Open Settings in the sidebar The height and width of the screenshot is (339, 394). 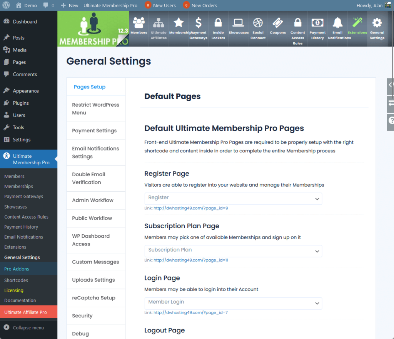22,139
